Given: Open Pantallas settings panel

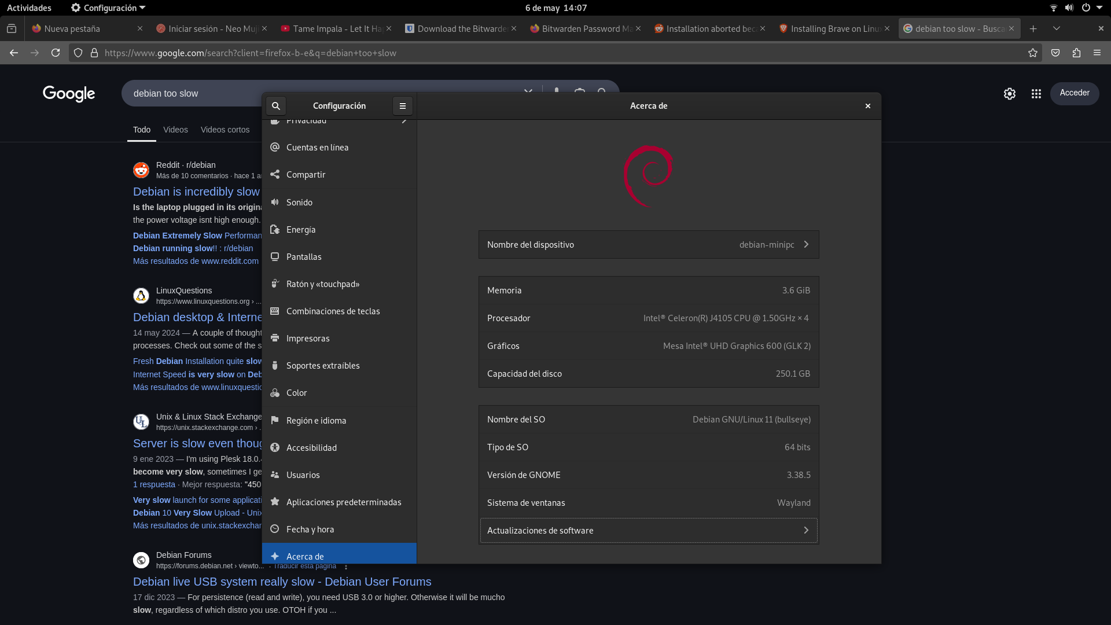Looking at the screenshot, I should [x=339, y=257].
